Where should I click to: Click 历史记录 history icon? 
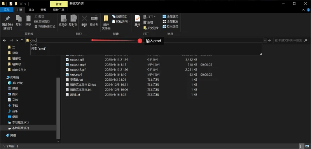[151, 28]
